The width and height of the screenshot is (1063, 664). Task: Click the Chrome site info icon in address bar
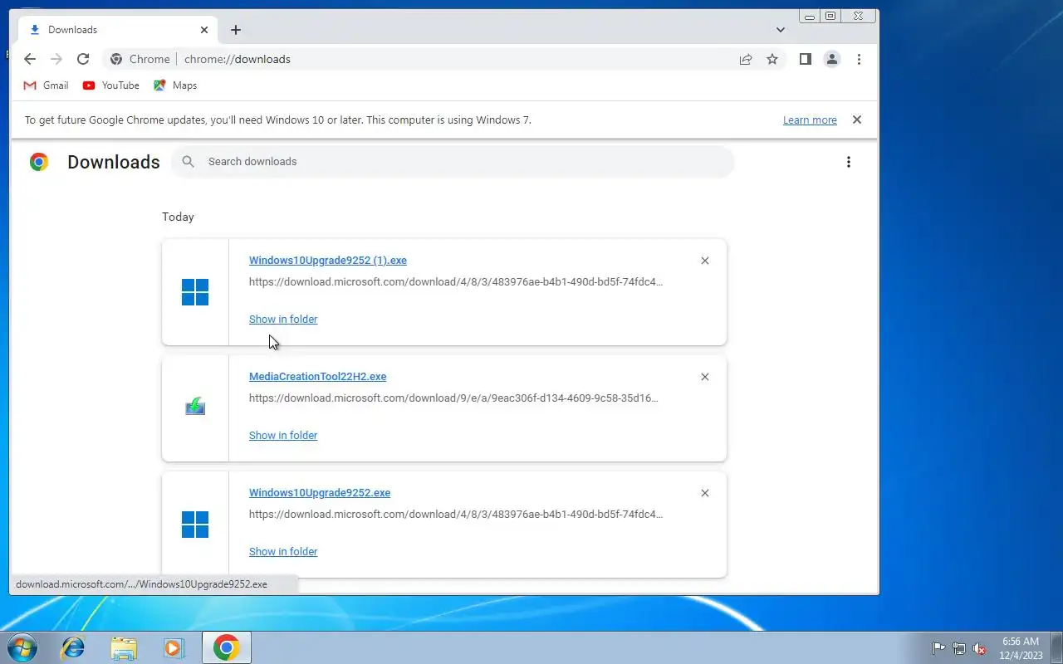[x=116, y=59]
